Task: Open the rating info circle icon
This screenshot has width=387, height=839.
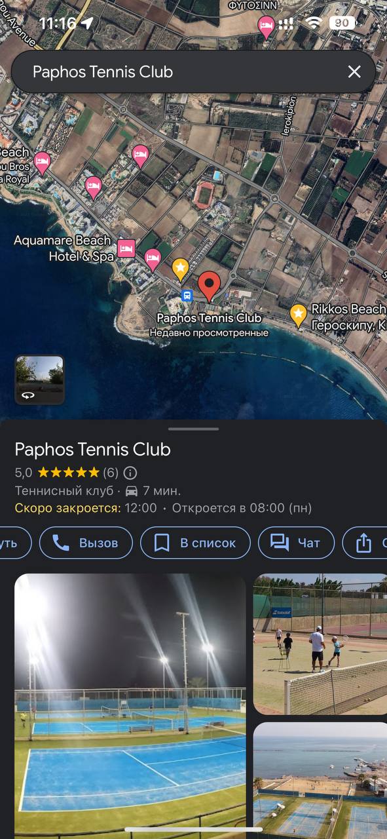Action: (130, 473)
